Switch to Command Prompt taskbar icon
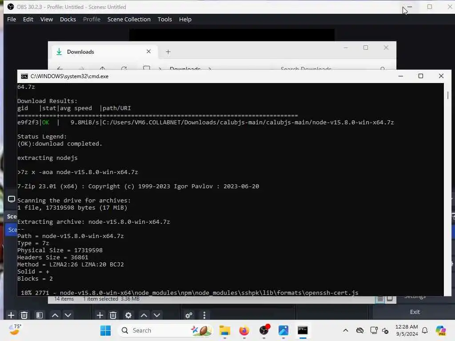 303,330
